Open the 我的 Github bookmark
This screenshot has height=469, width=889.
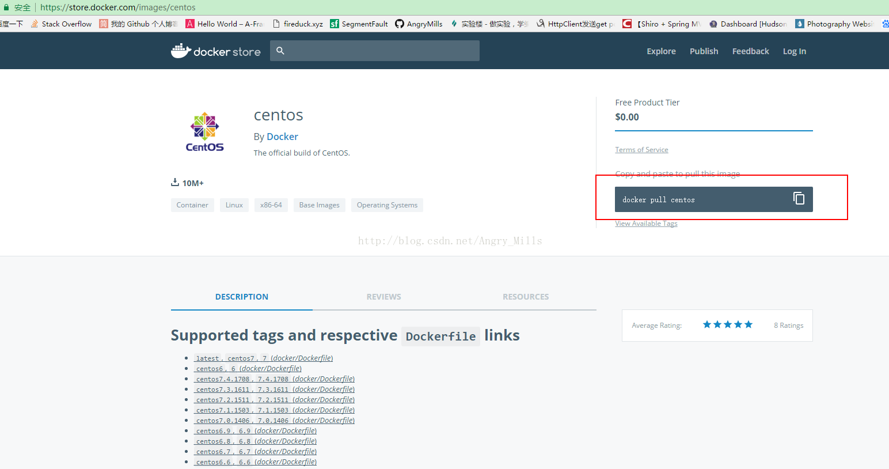[x=139, y=24]
